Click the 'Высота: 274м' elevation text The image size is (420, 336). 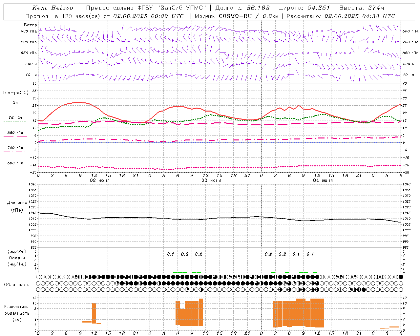(362, 8)
